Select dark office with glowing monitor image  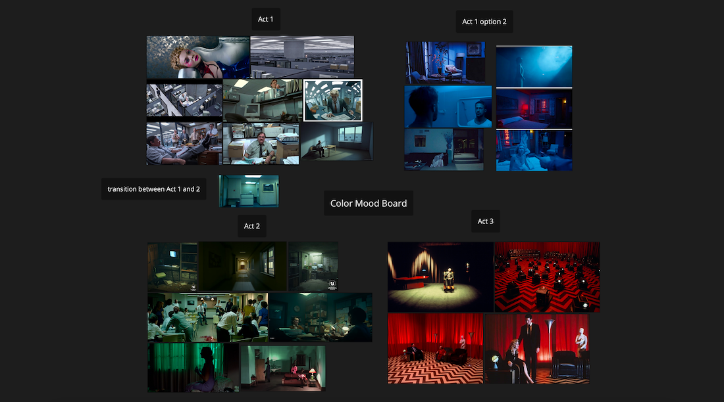click(x=172, y=267)
